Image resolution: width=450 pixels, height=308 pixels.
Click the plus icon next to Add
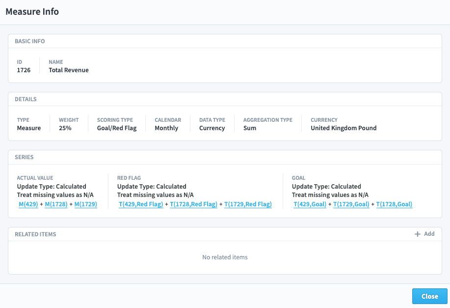[x=418, y=234]
